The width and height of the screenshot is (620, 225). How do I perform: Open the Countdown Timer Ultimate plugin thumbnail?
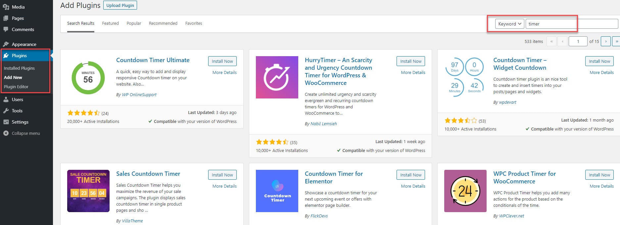pos(88,78)
